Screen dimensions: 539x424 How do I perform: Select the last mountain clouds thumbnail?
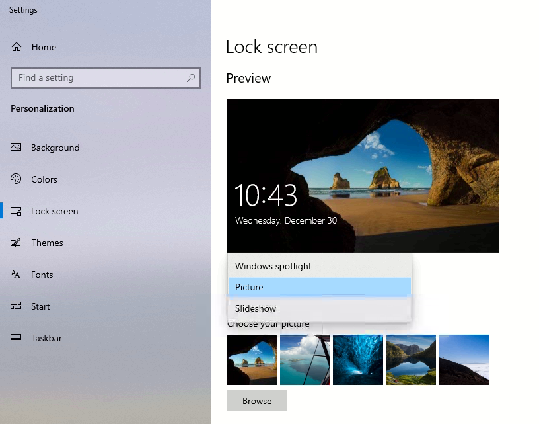coord(463,359)
